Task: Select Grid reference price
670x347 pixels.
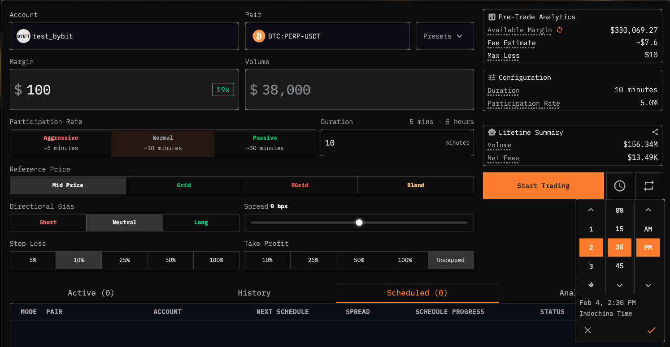Action: tap(184, 185)
